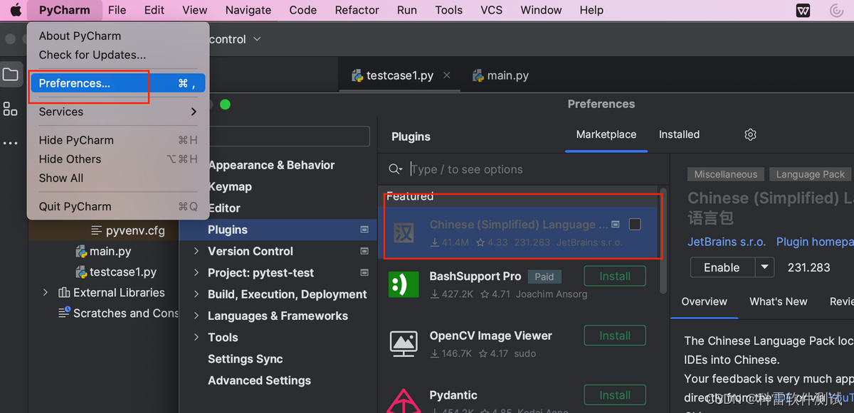854x413 pixels.
Task: Click the plugin list vertical scrollbar
Action: (663, 242)
